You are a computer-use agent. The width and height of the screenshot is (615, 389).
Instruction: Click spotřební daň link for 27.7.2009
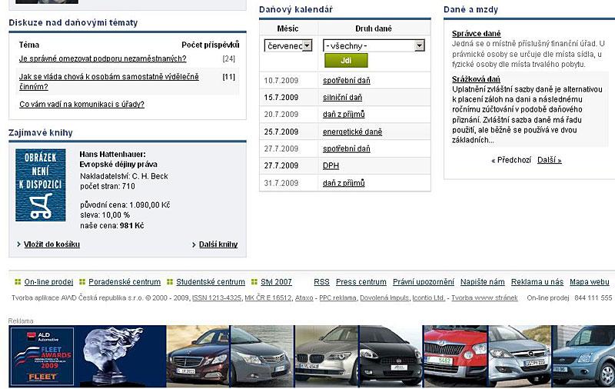click(347, 148)
